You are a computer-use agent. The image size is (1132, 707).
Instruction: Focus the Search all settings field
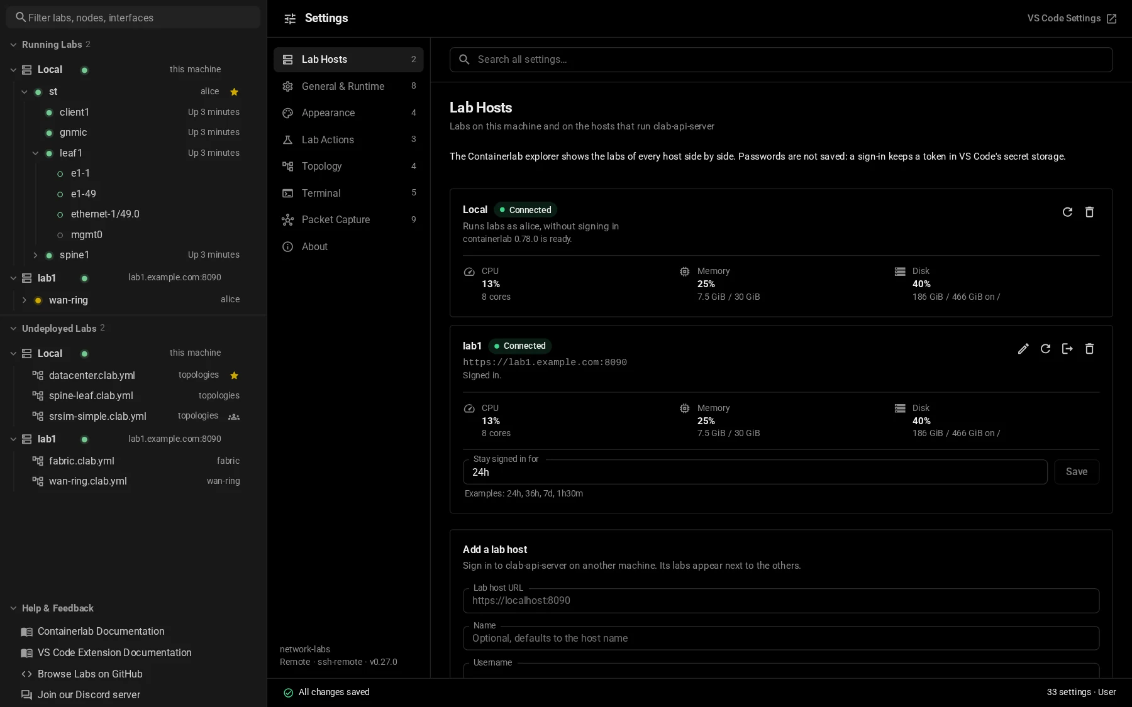coord(781,60)
